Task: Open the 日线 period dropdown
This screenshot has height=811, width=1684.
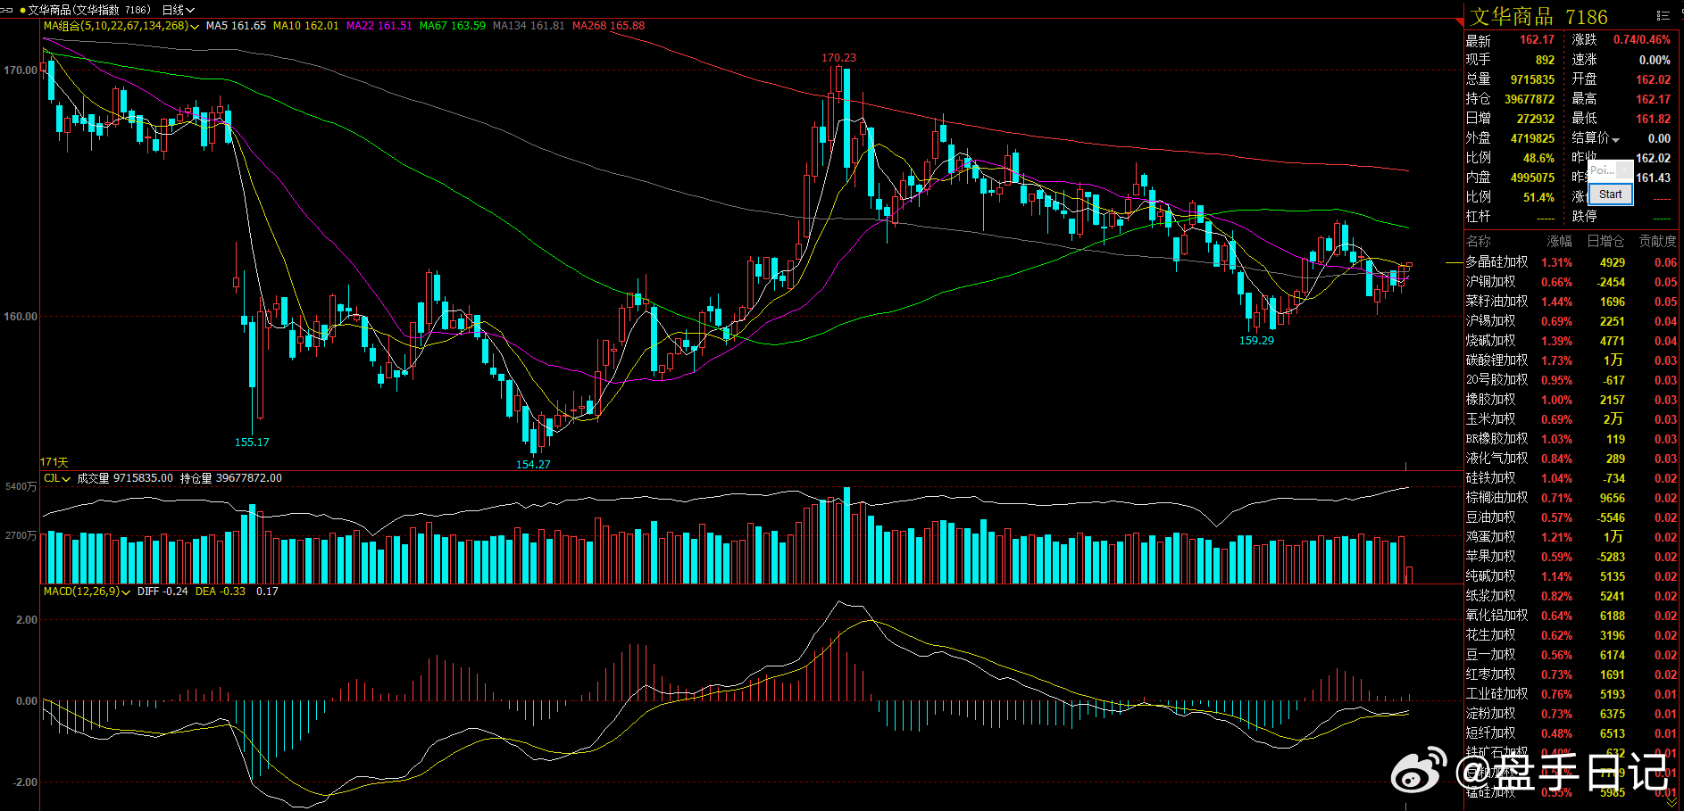Action: click(x=178, y=10)
